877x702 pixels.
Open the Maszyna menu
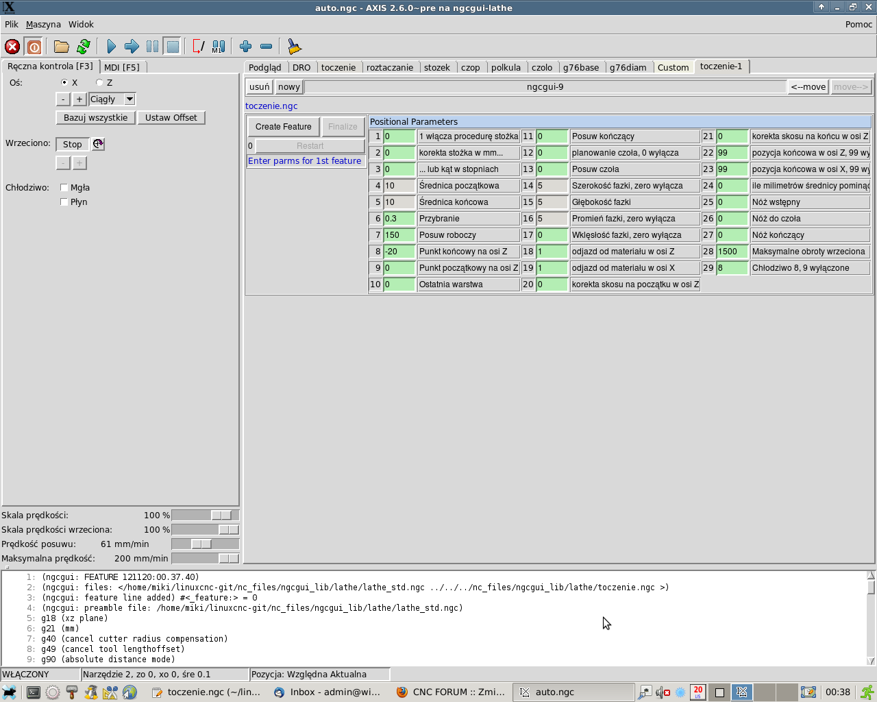pyautogui.click(x=43, y=24)
